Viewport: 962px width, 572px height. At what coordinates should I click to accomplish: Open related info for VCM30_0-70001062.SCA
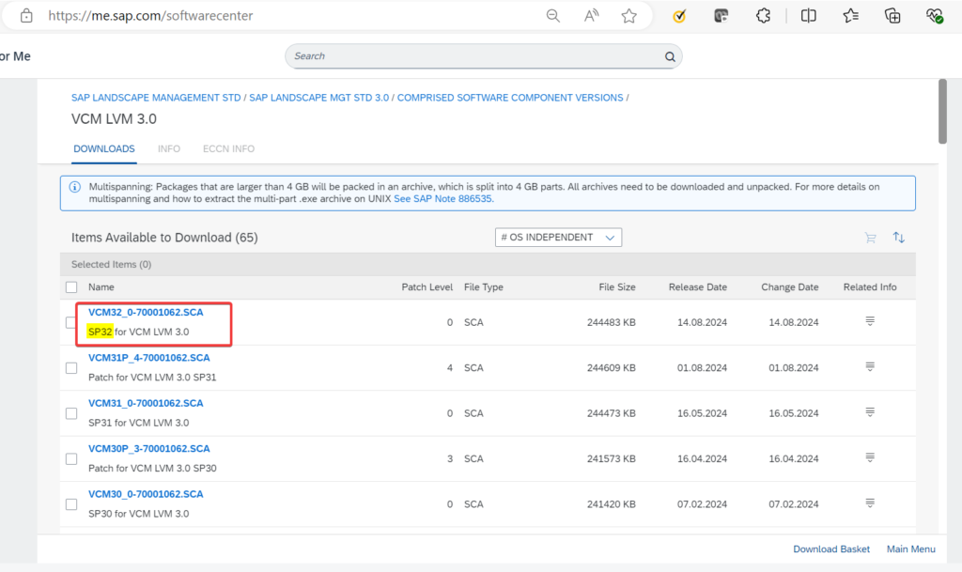[x=870, y=502]
